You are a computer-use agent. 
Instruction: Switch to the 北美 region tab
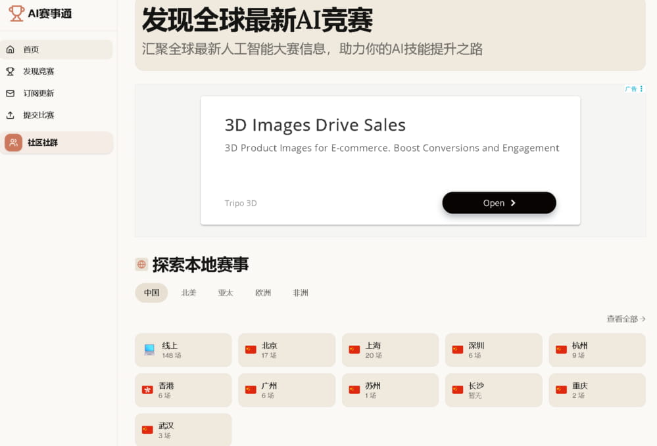tap(189, 293)
